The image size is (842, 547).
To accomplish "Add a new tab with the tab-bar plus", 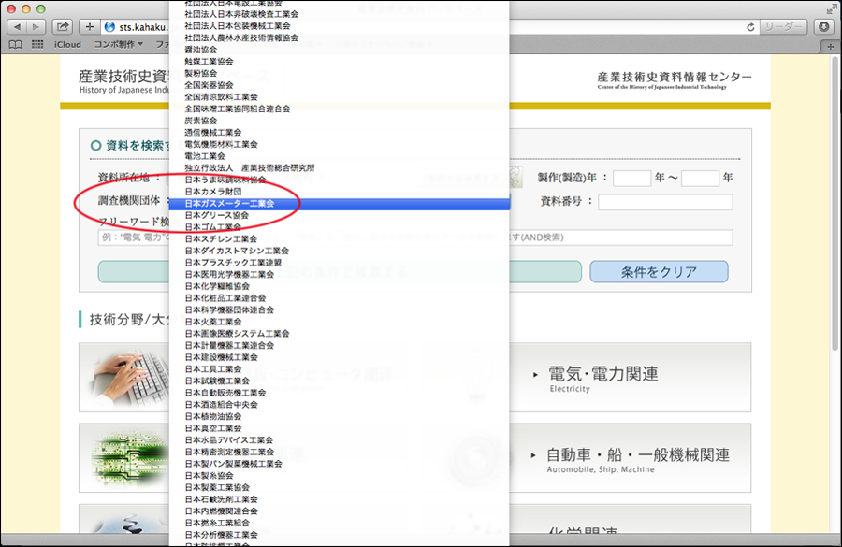I will (830, 46).
